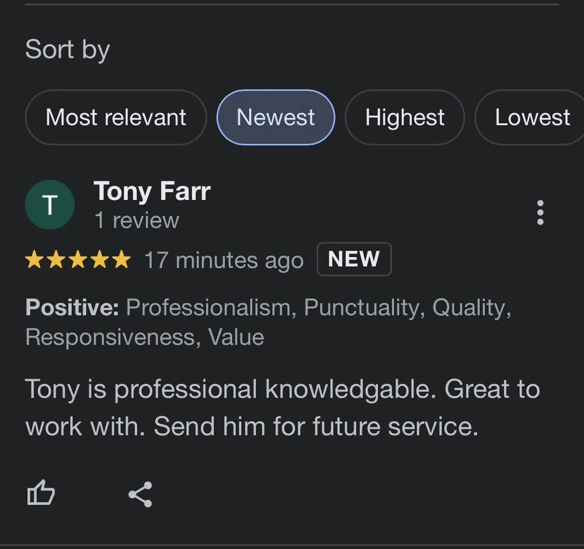Tap the '17 minutes ago' timestamp
The image size is (584, 549).
(224, 260)
